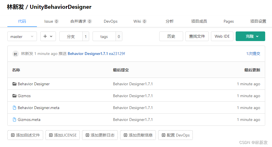Click the Gizmos folder icon

[14, 96]
